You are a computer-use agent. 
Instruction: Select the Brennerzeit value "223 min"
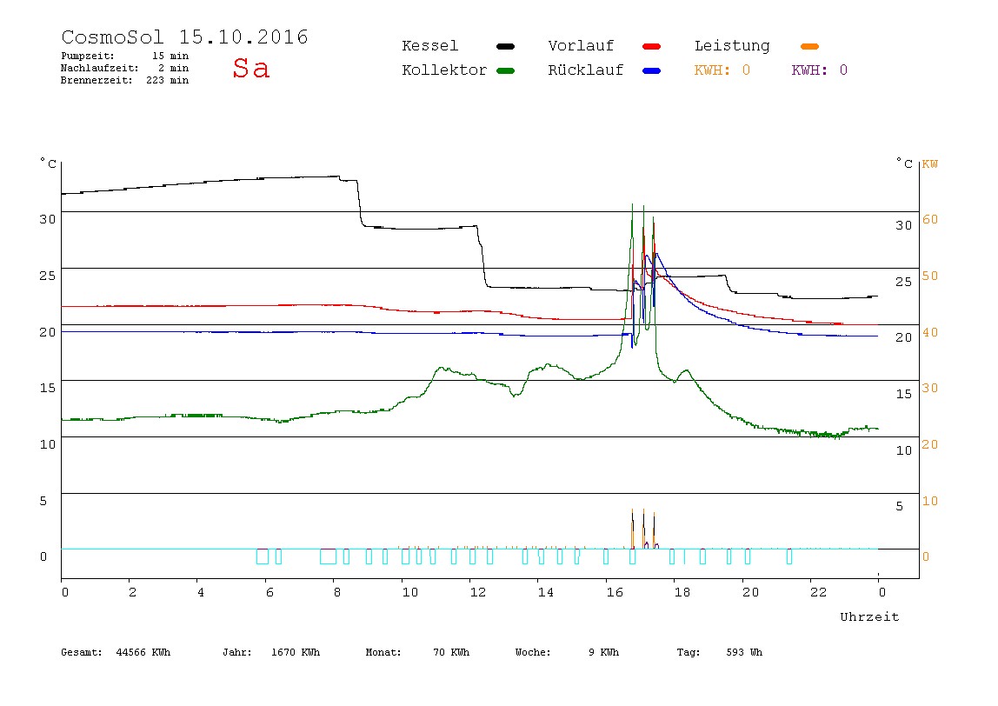pos(168,80)
